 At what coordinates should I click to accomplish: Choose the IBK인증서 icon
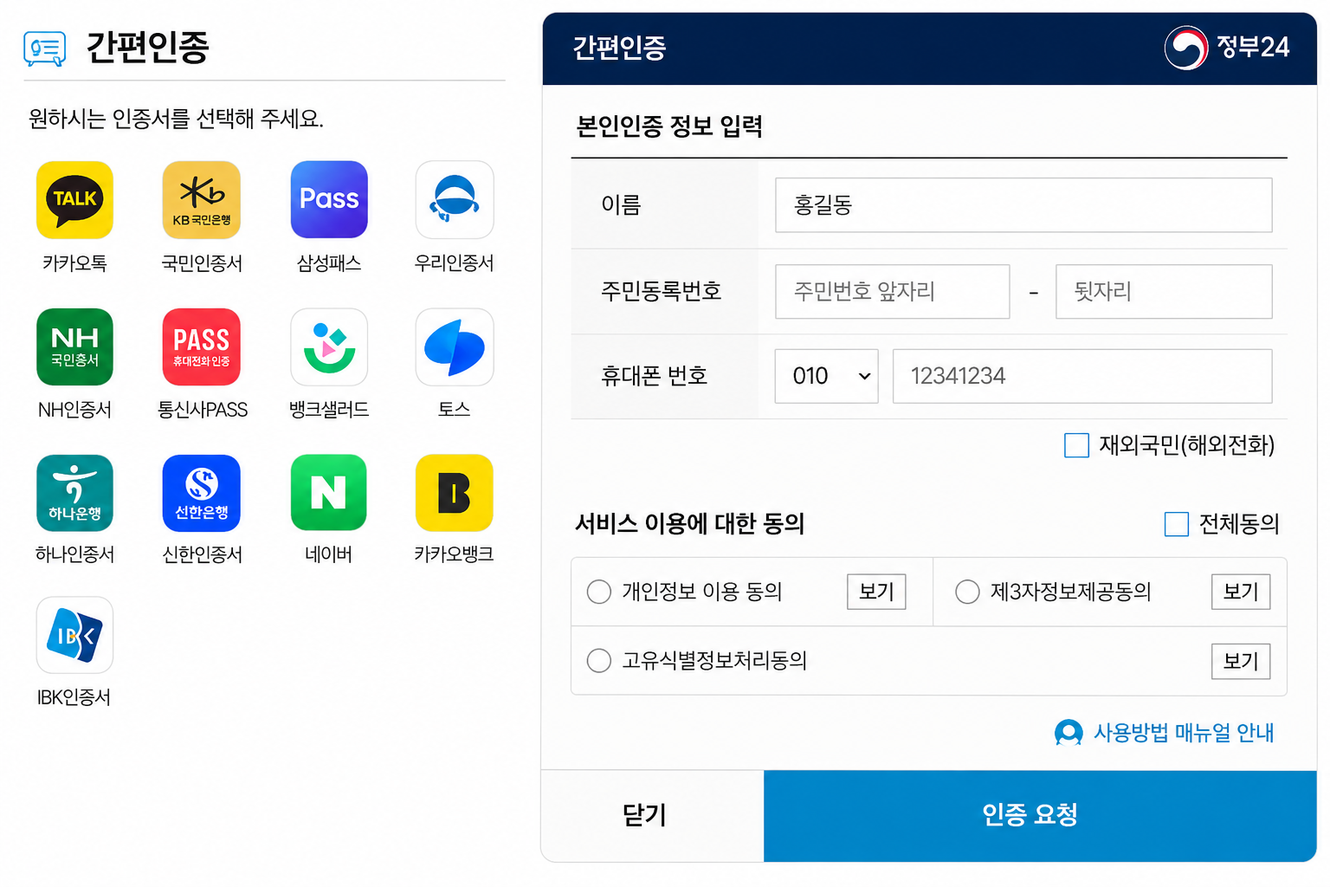click(x=74, y=635)
